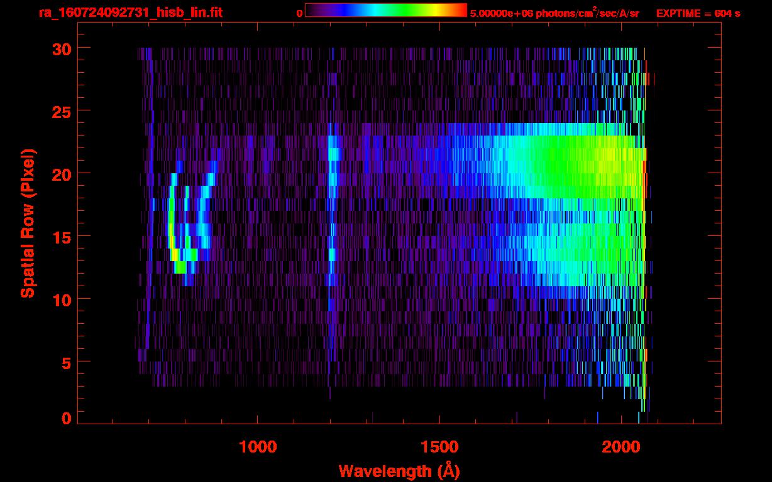The width and height of the screenshot is (772, 482).
Task: Click the EXPTIME = 604 s text
Action: coord(698,13)
